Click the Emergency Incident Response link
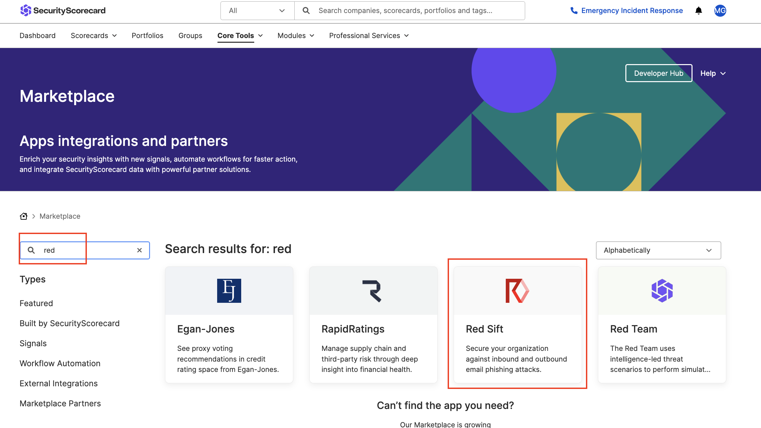Screen dimensions: 761x428 coord(632,11)
